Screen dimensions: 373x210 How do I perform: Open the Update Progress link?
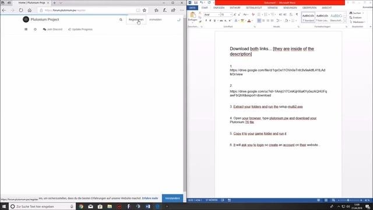(80, 29)
